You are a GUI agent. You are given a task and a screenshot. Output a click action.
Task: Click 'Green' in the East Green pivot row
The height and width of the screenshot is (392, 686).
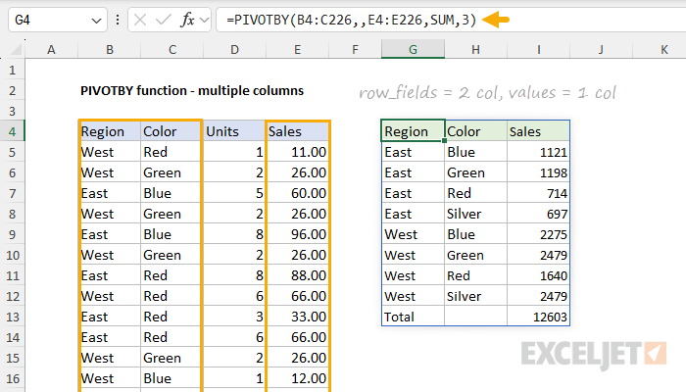[x=475, y=172]
